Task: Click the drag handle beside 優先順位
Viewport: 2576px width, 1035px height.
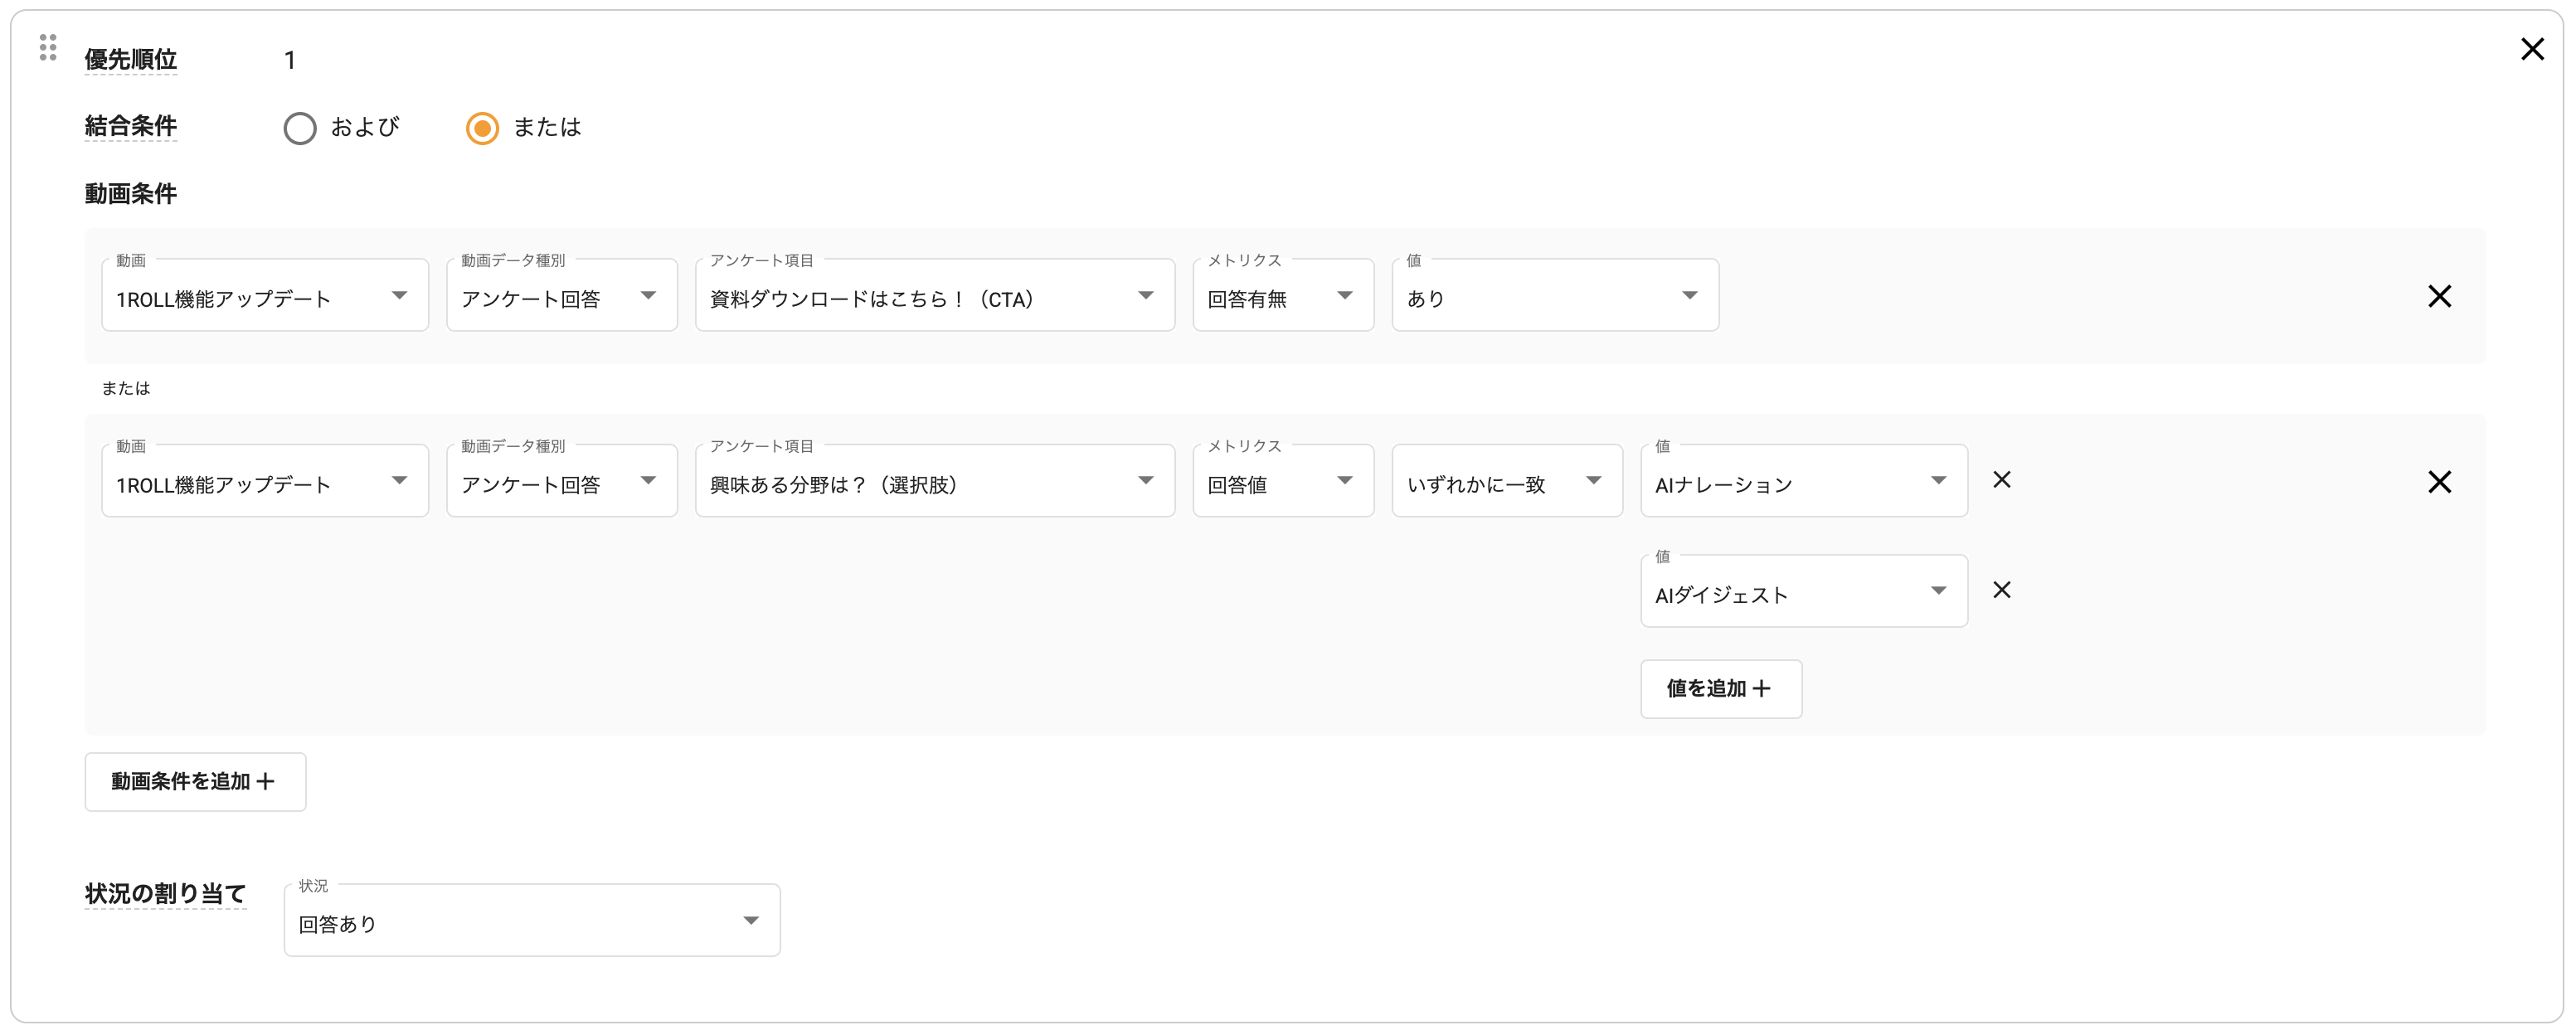Action: point(47,47)
